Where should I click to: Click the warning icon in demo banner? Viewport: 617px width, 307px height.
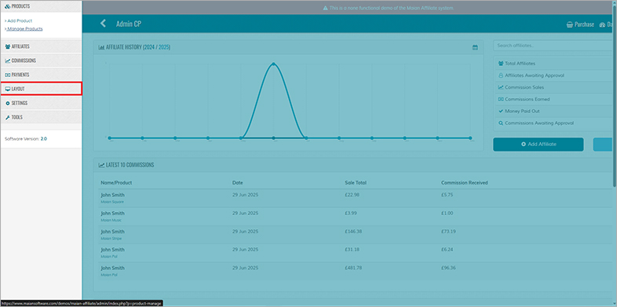click(x=326, y=8)
